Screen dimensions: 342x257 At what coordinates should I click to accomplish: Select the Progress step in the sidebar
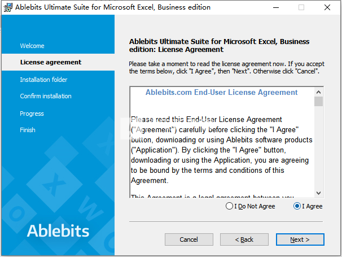(32, 114)
